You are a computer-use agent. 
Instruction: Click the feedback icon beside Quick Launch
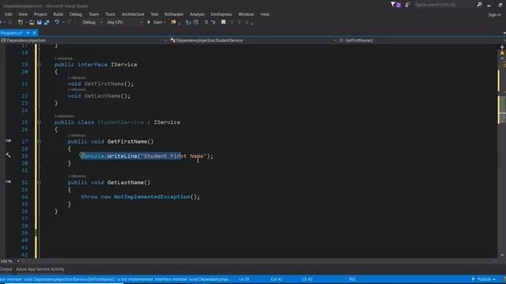click(x=408, y=5)
